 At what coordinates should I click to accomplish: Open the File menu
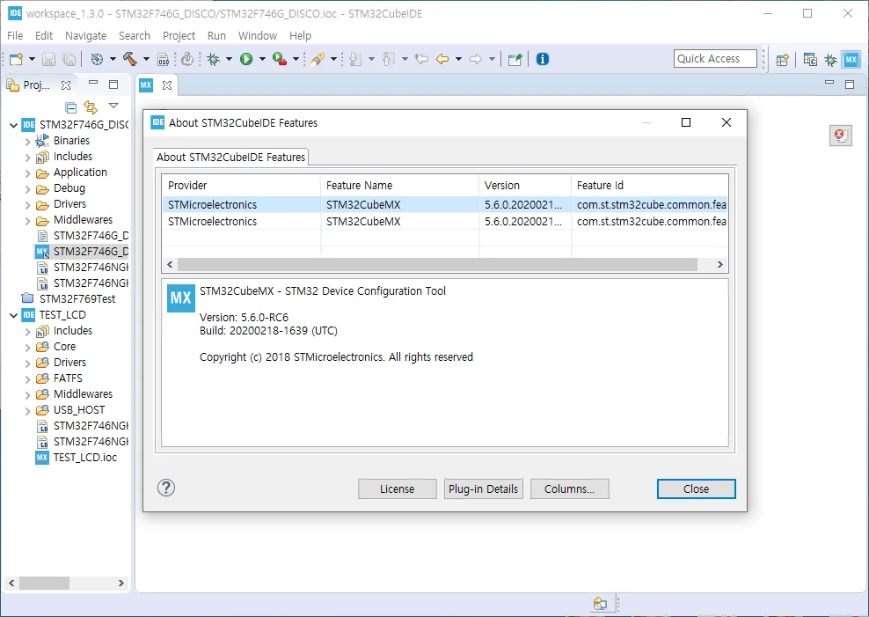(x=15, y=35)
